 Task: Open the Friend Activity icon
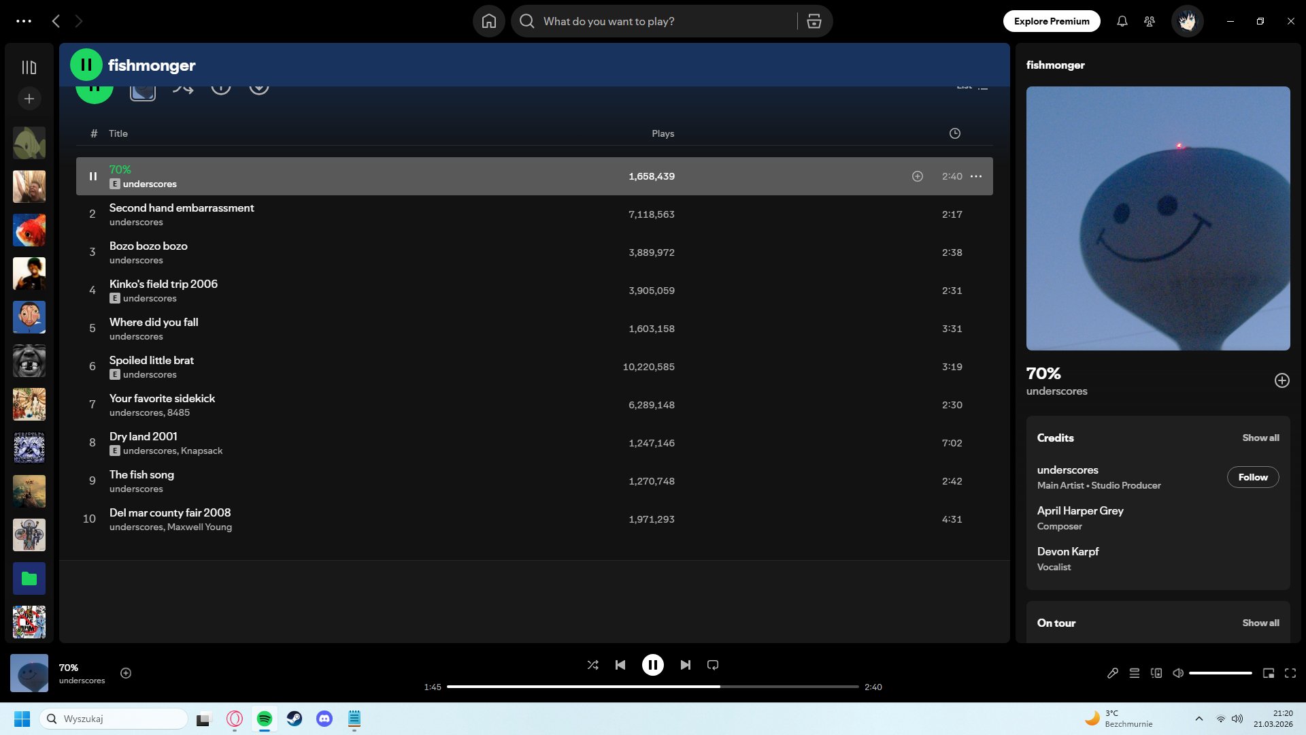pos(1150,21)
